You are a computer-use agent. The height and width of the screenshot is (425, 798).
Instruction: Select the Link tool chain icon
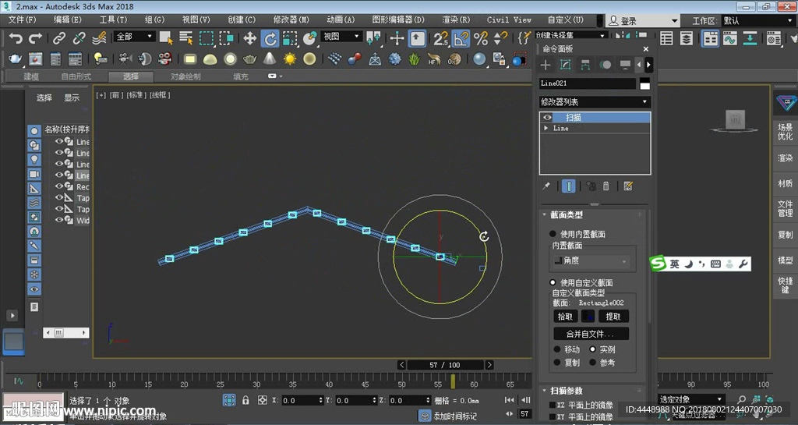pos(59,38)
